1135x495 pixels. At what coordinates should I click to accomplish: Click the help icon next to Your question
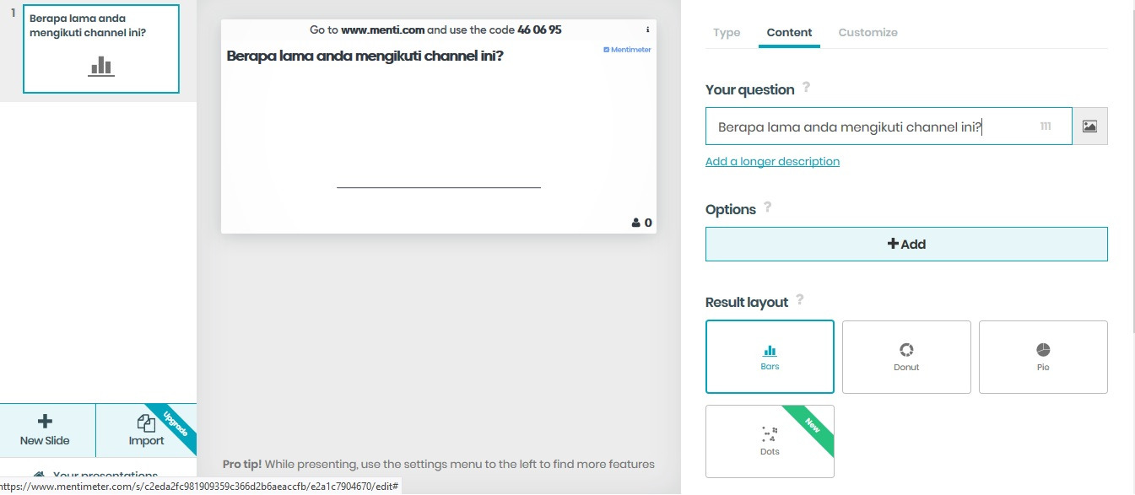tap(806, 87)
